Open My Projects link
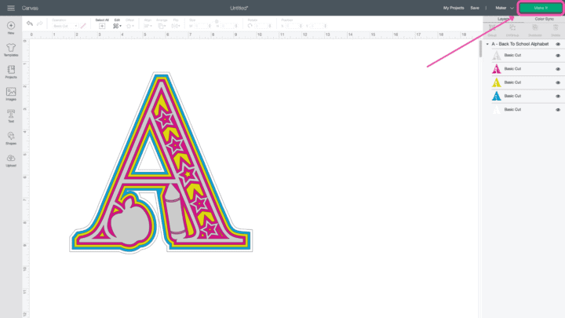The image size is (565, 318). pos(454,8)
